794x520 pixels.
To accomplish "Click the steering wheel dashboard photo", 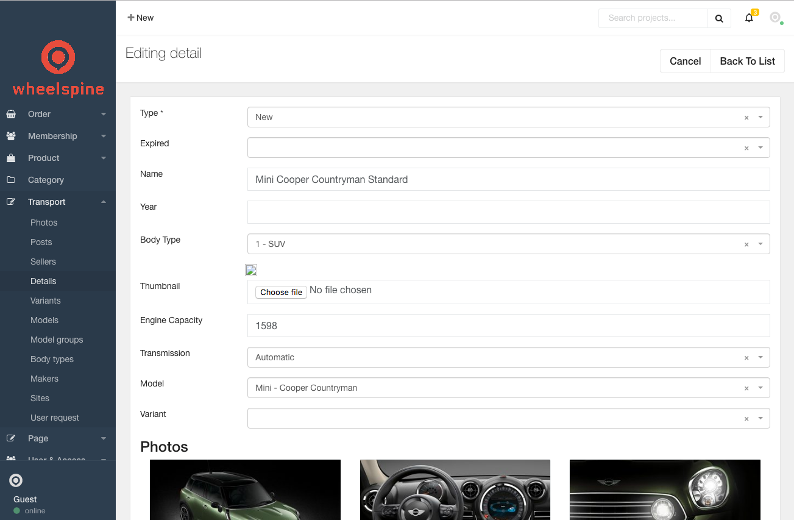I will [x=455, y=489].
